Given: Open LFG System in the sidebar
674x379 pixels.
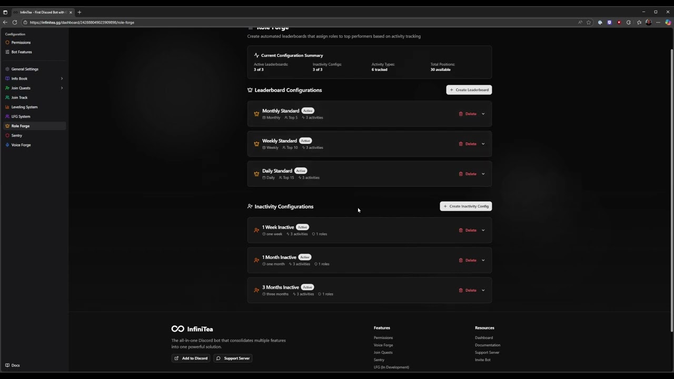Looking at the screenshot, I should 21,116.
